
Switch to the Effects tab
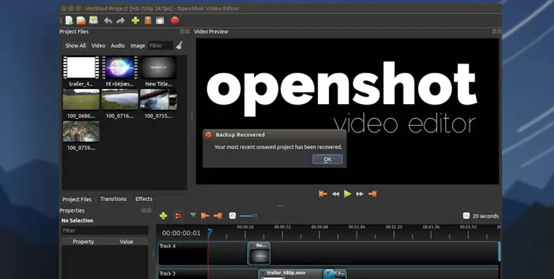point(144,199)
